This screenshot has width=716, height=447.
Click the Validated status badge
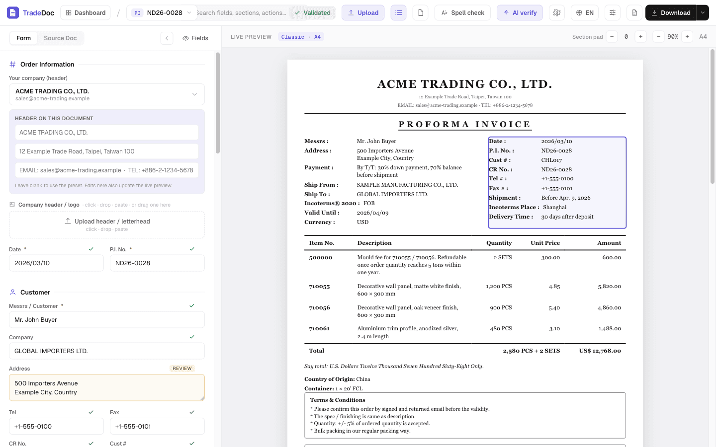[313, 13]
